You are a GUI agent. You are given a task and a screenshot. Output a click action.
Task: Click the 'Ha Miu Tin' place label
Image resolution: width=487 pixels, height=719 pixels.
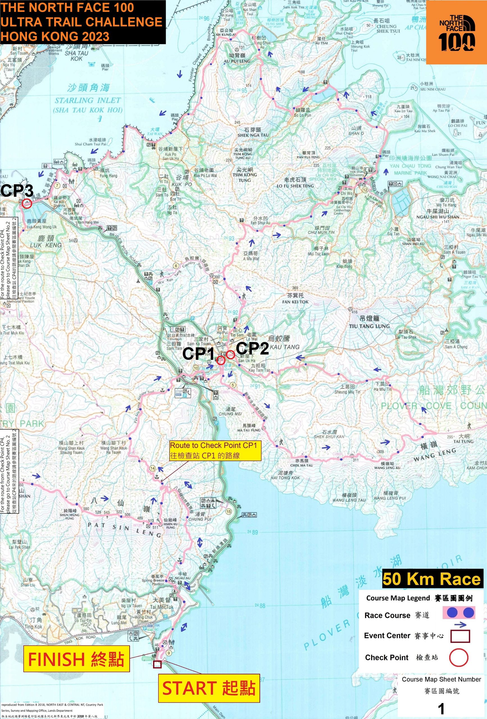coord(383,390)
